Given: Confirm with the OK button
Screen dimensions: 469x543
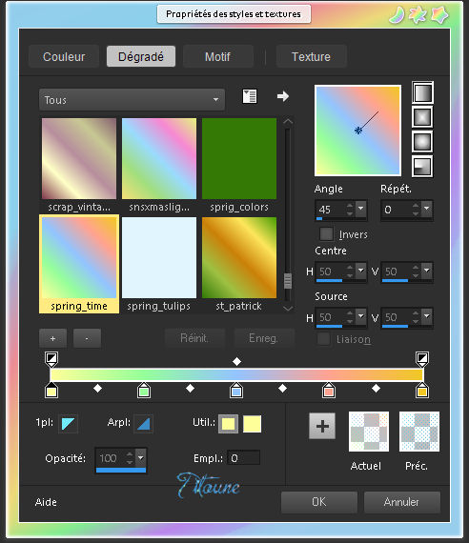Looking at the screenshot, I should [x=319, y=502].
